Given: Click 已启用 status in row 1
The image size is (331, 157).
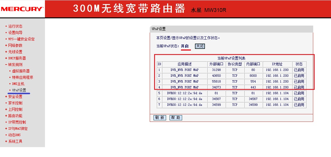Looking at the screenshot, I should (299, 70).
